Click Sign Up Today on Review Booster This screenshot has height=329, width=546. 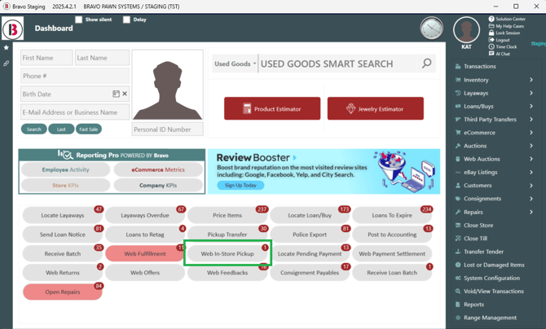[240, 185]
